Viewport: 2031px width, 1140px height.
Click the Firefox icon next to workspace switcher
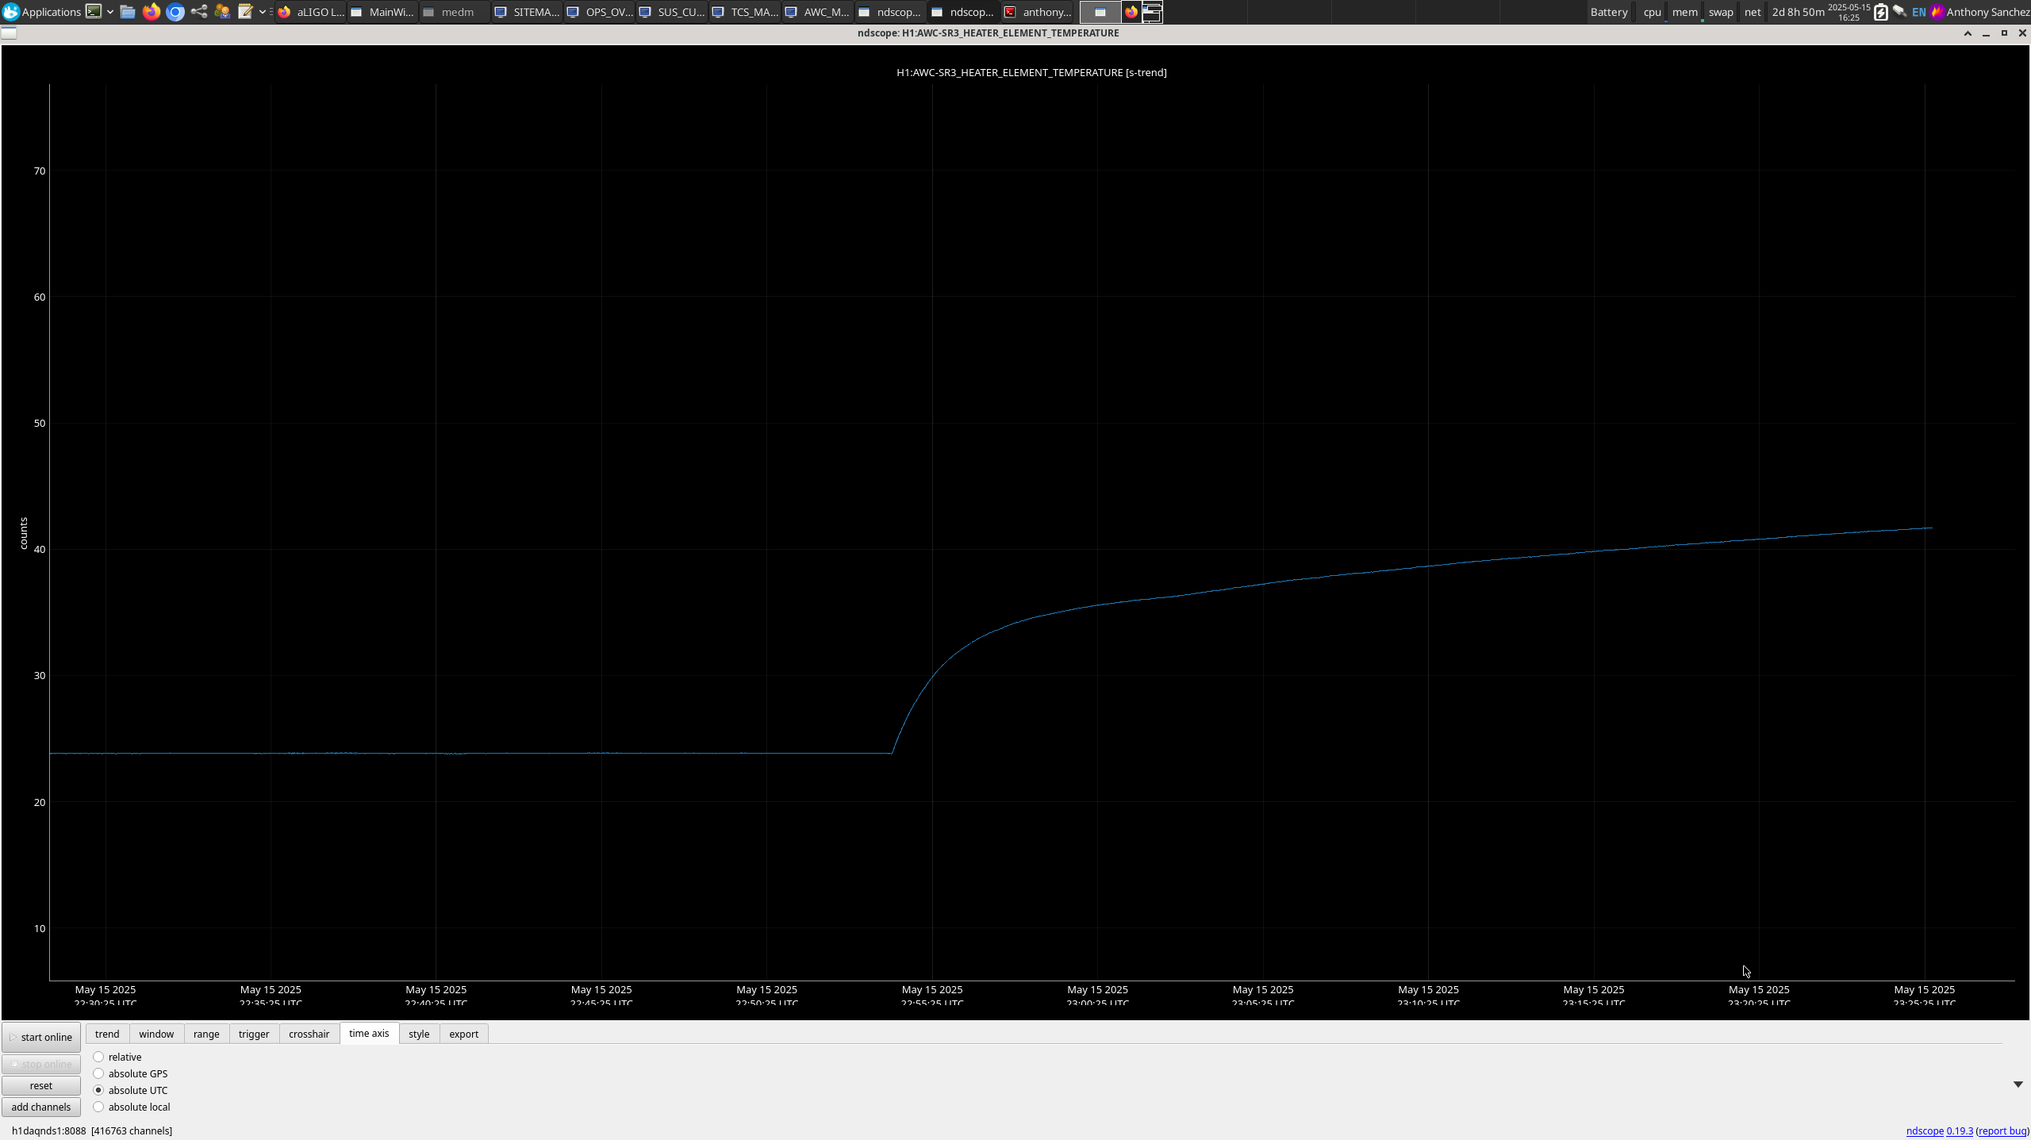click(1131, 12)
